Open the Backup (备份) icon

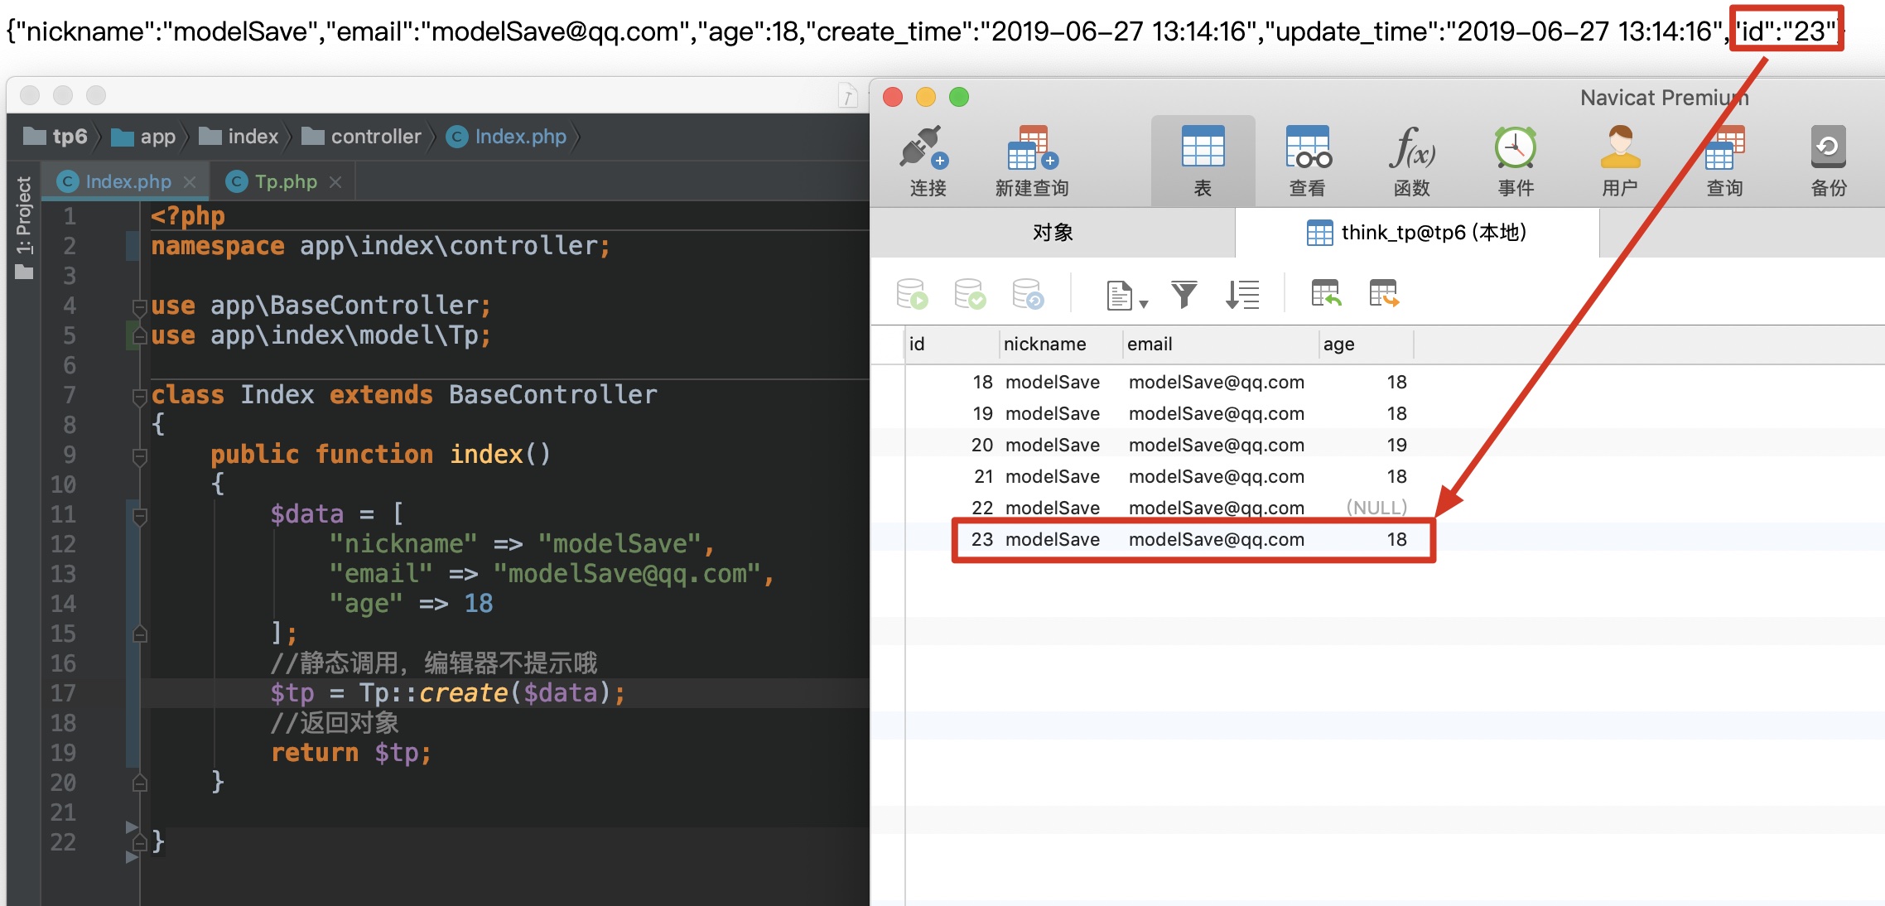coord(1829,162)
